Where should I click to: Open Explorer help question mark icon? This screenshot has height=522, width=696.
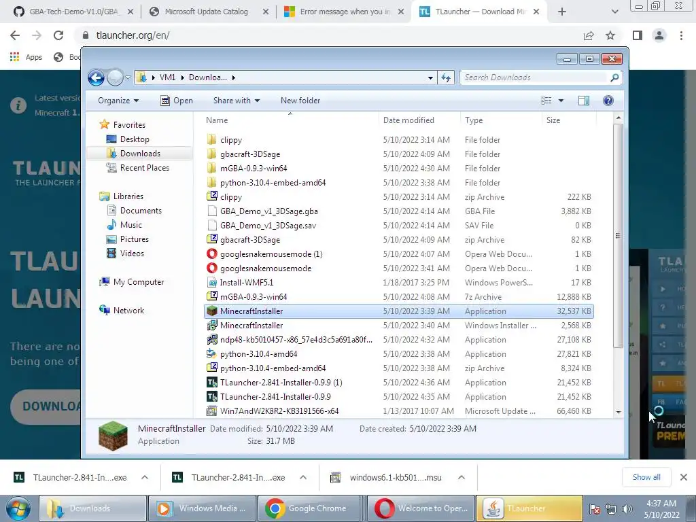point(608,101)
